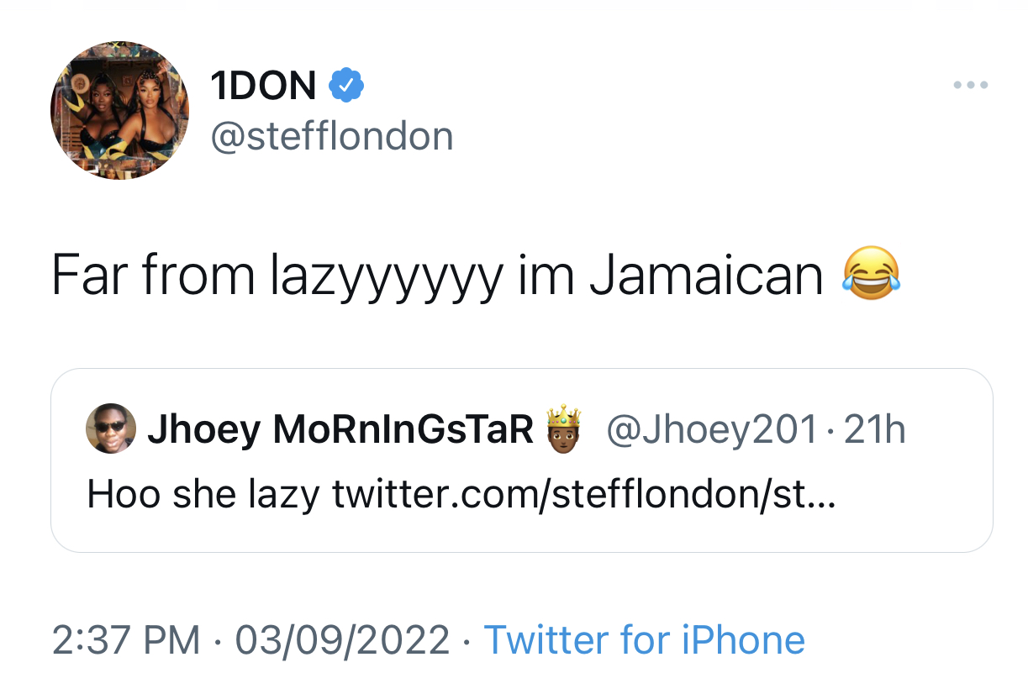Image resolution: width=1028 pixels, height=694 pixels.
Task: Open the @Jhoey201 handle in quote
Action: point(711,430)
